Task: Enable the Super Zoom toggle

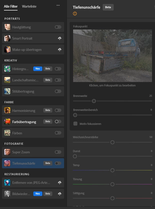Action: coord(58,152)
